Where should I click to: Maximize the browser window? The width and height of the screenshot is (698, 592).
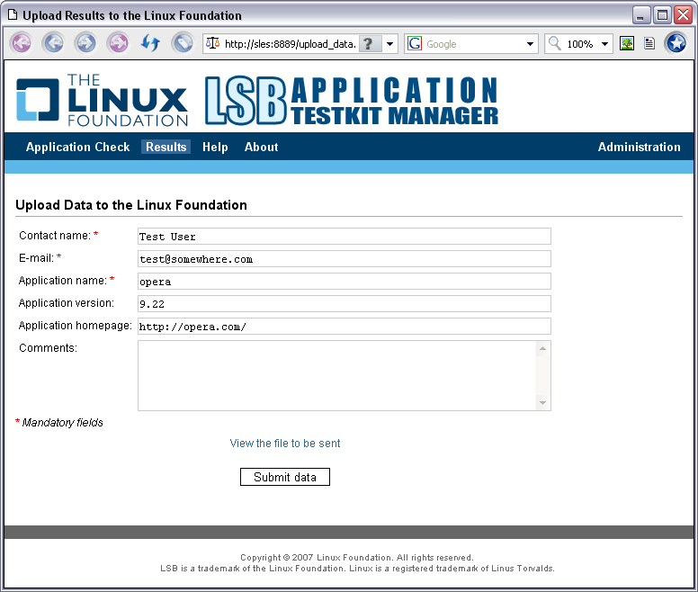(x=662, y=15)
